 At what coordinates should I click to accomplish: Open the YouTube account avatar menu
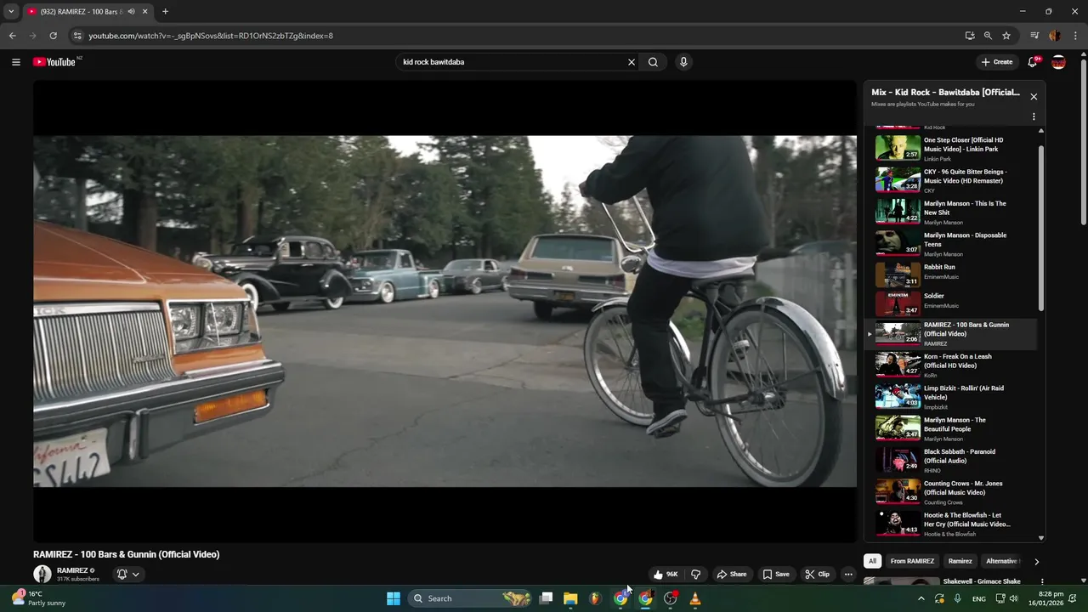[x=1058, y=62]
